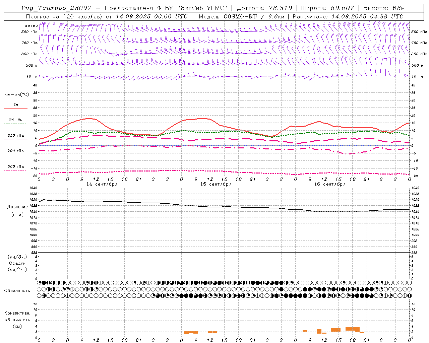Click the Ветер panel label

31,25
